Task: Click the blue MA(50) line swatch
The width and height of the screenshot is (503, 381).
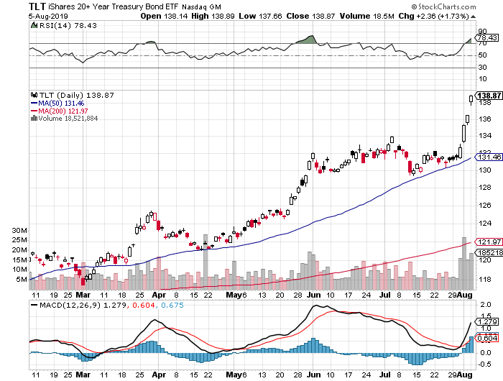Action: point(34,104)
